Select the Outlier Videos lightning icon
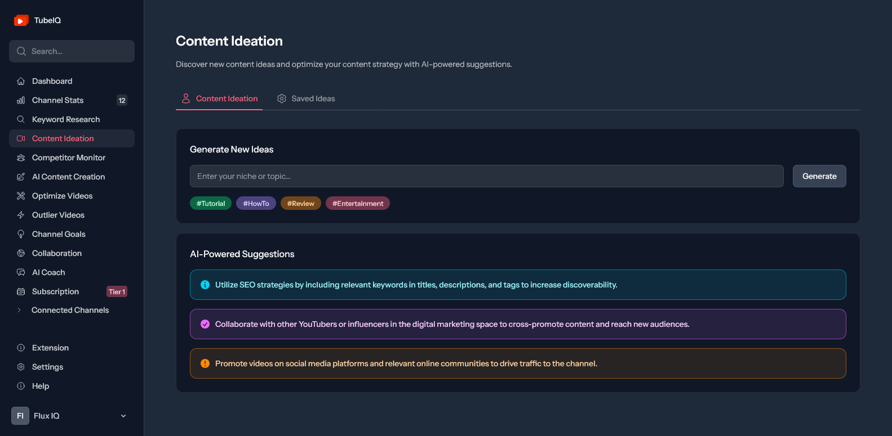This screenshot has height=436, width=892. pyautogui.click(x=21, y=215)
